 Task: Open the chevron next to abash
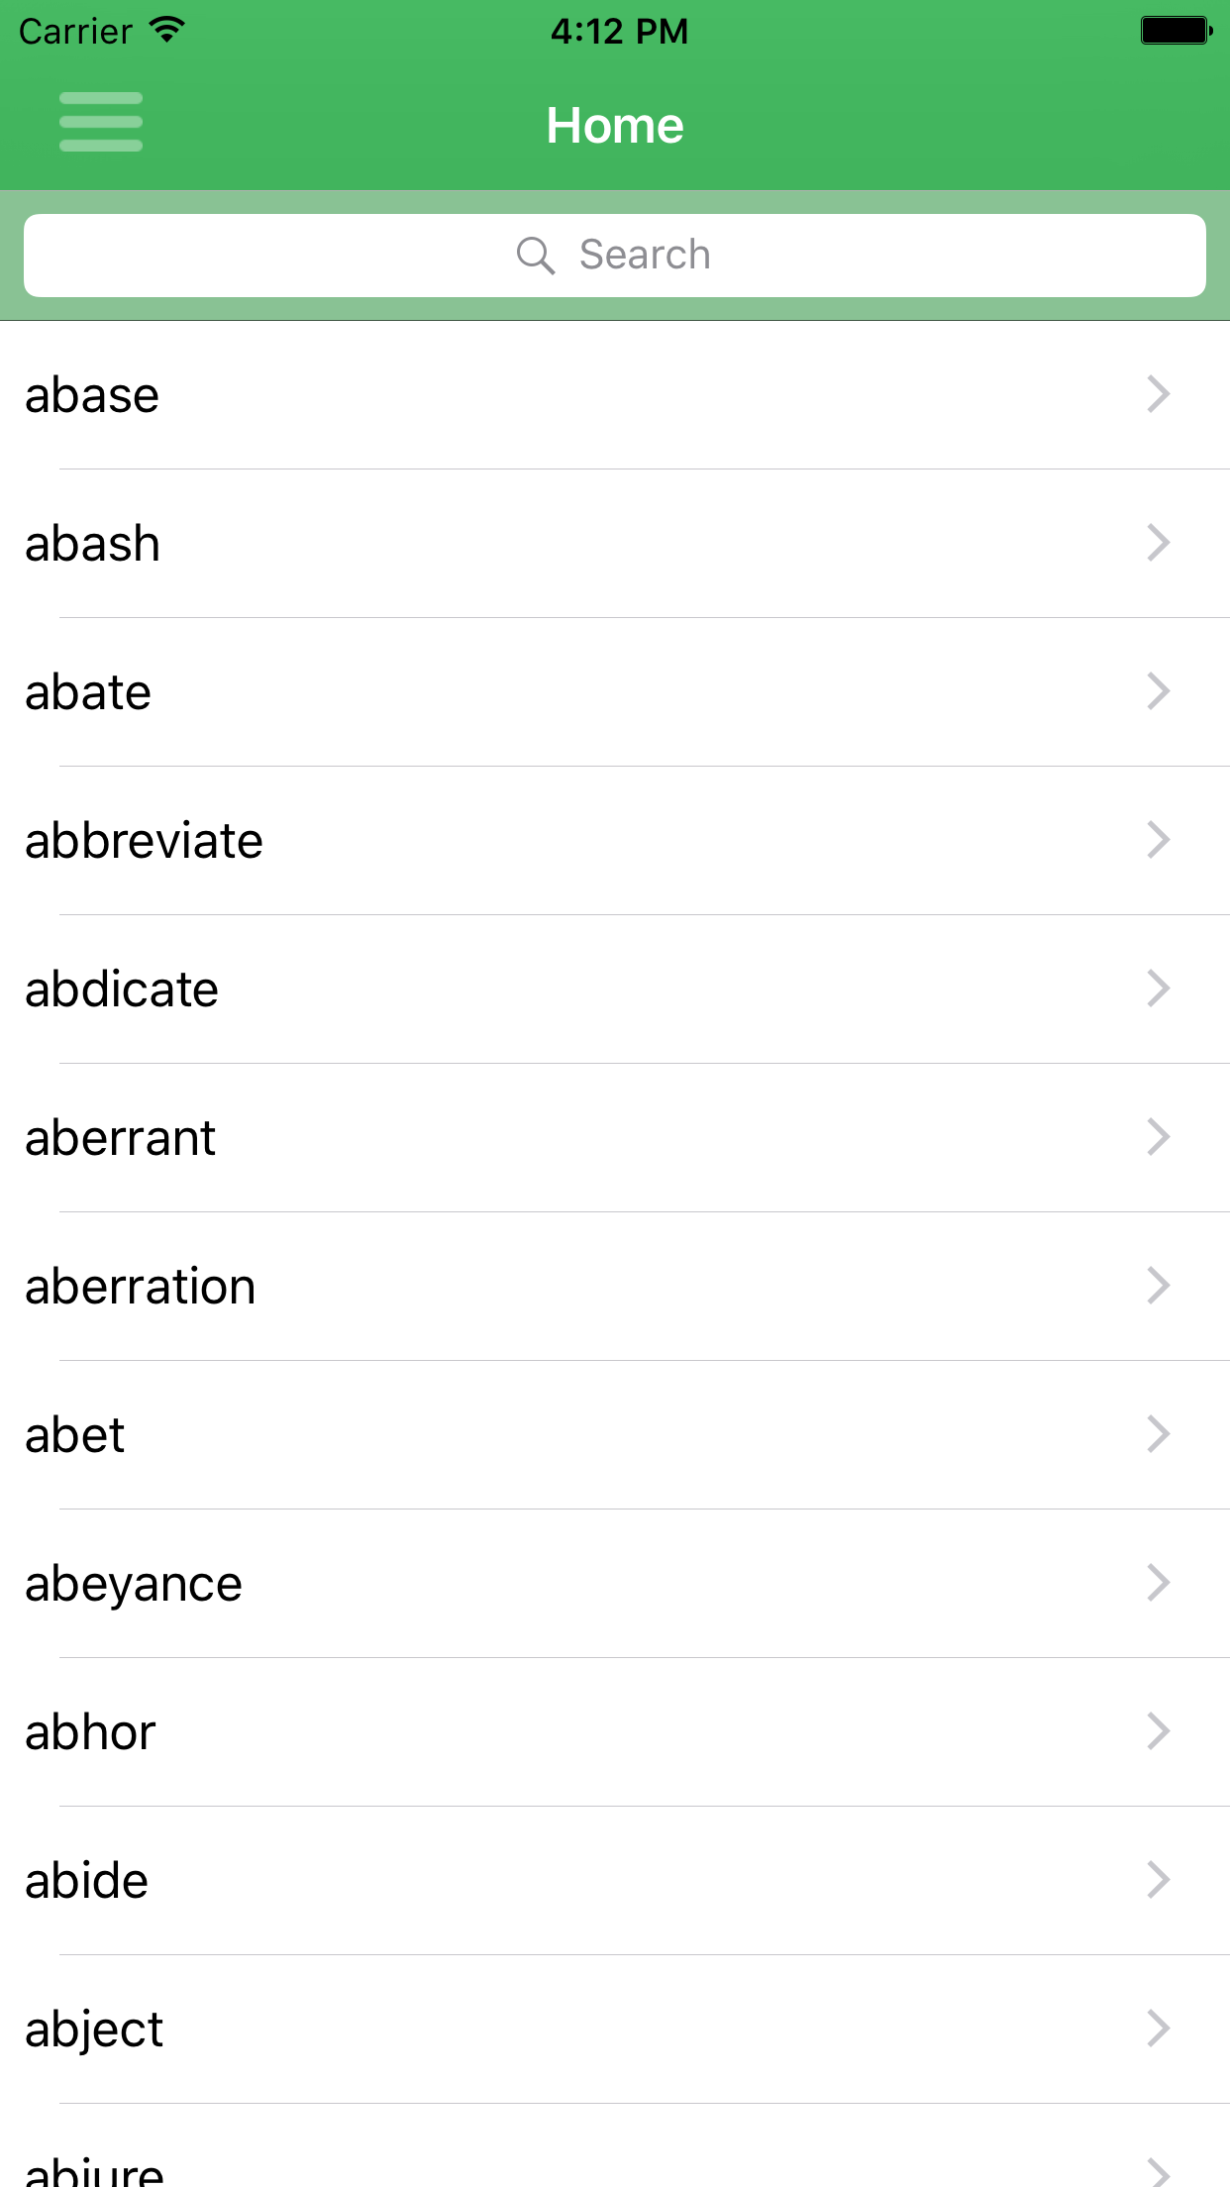tap(1159, 543)
